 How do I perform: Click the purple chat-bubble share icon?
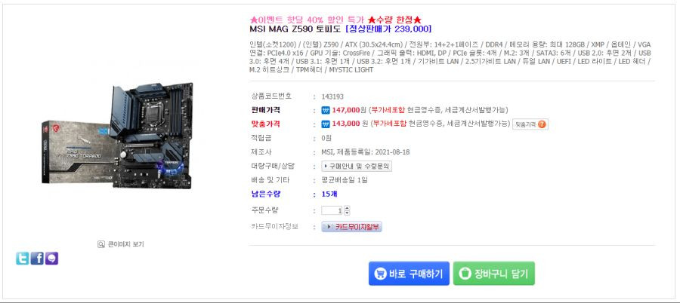tap(51, 259)
